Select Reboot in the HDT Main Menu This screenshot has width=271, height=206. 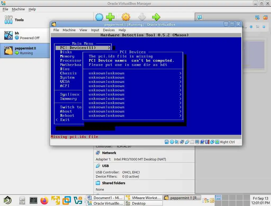click(67, 115)
